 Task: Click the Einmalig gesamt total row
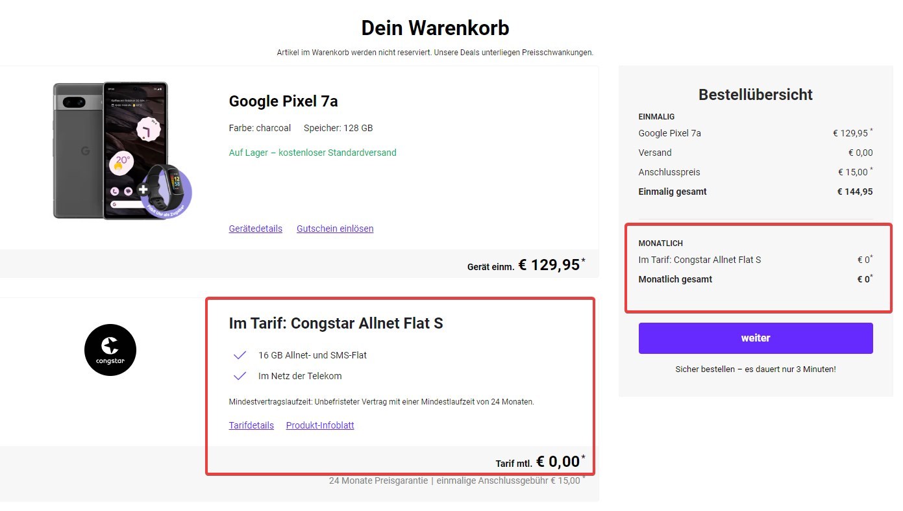tap(755, 192)
